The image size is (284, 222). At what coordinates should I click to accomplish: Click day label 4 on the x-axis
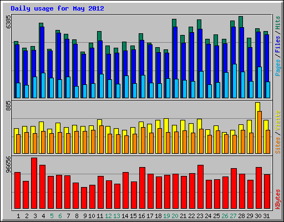coord(43,216)
